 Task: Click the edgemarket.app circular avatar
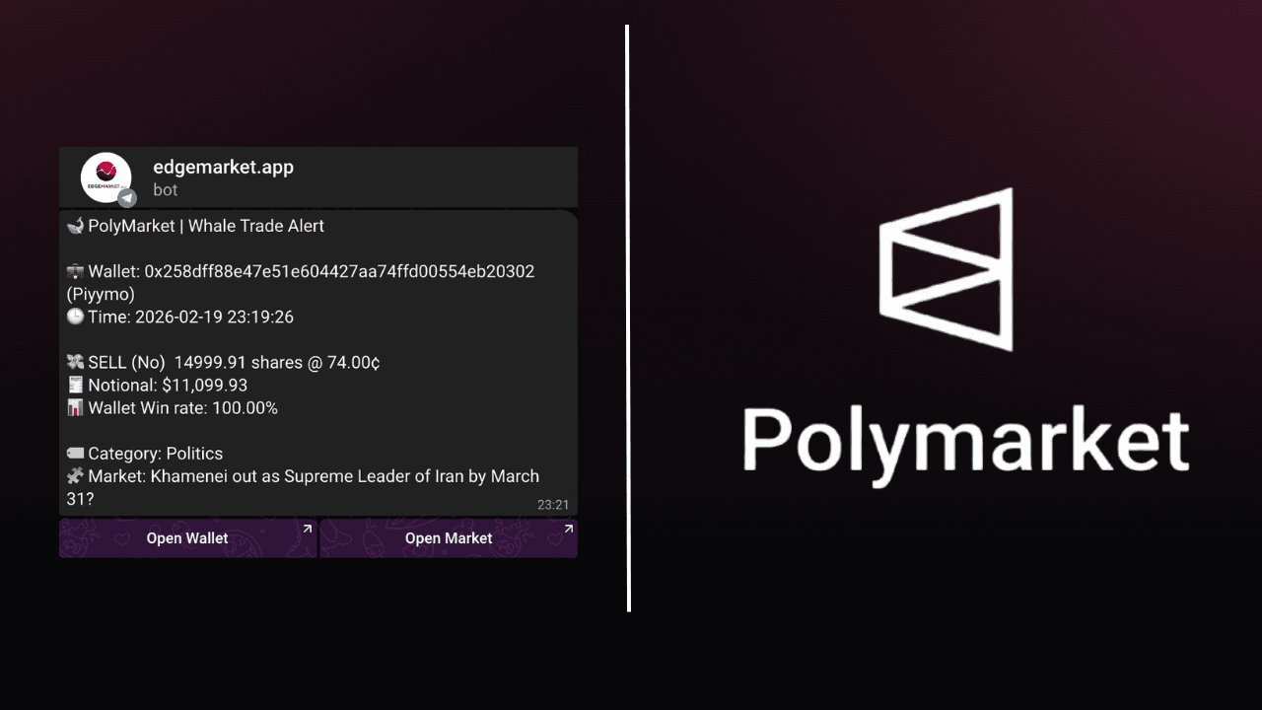(x=106, y=177)
